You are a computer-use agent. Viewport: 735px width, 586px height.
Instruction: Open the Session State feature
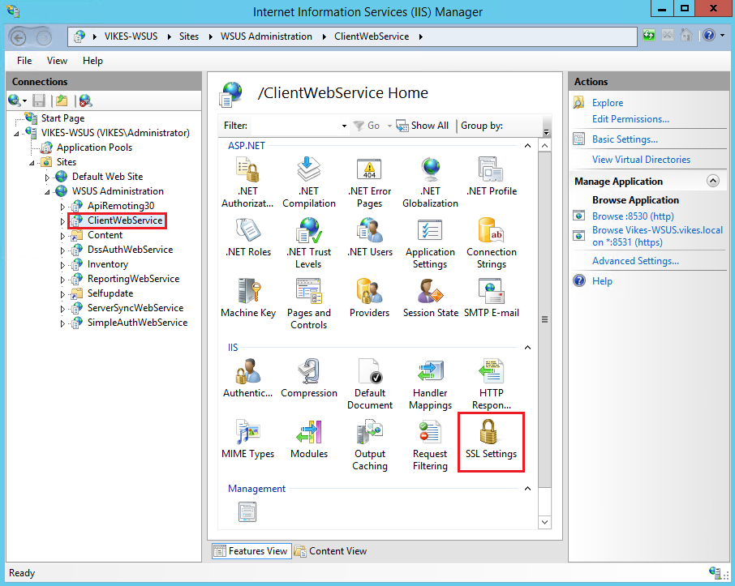click(430, 292)
